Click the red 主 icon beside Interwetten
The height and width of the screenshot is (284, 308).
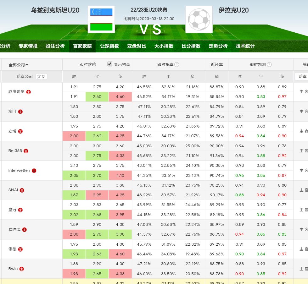[x=34, y=171]
